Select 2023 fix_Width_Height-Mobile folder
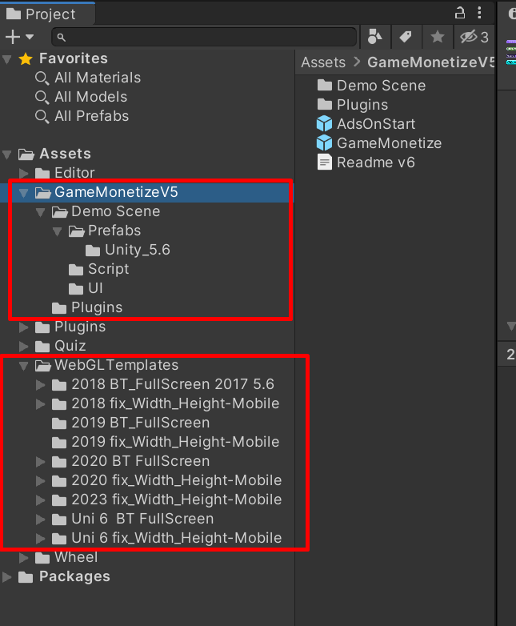 click(x=167, y=500)
